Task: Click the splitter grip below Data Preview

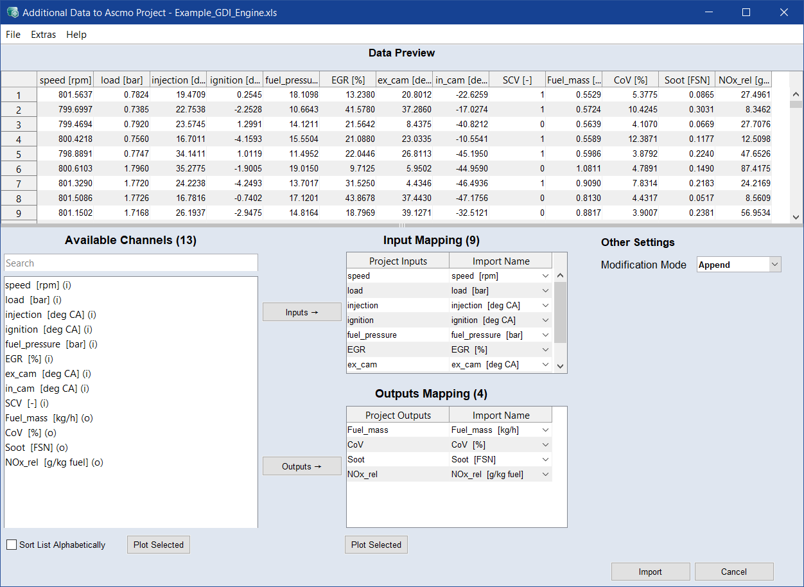Action: [x=402, y=225]
